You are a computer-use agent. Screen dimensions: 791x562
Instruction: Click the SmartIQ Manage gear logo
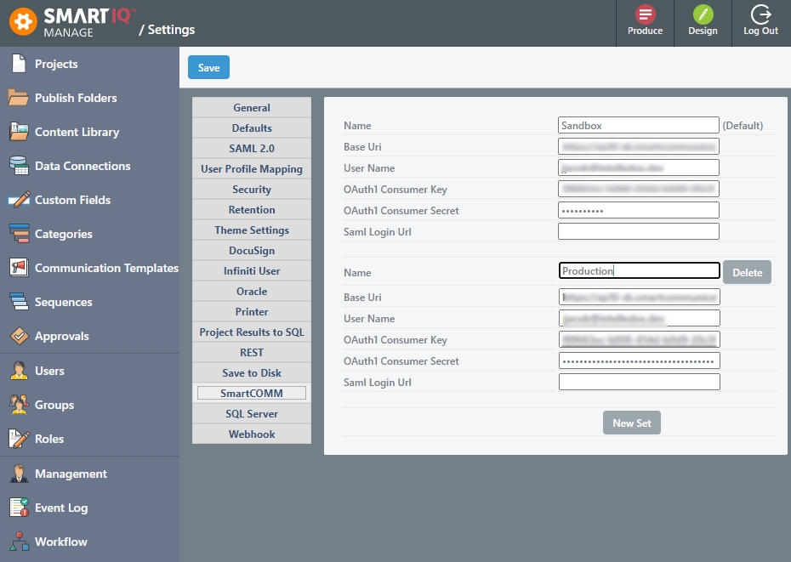click(23, 22)
